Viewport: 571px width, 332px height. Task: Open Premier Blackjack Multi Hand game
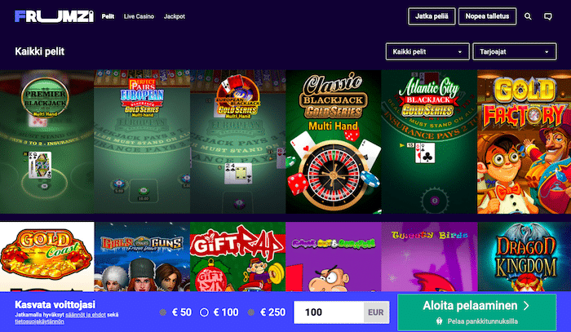click(x=47, y=142)
